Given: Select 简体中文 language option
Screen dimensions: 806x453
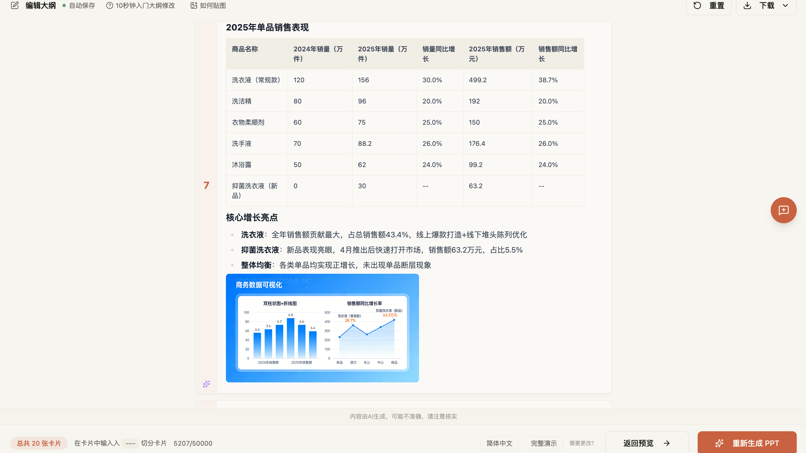Looking at the screenshot, I should [x=499, y=443].
